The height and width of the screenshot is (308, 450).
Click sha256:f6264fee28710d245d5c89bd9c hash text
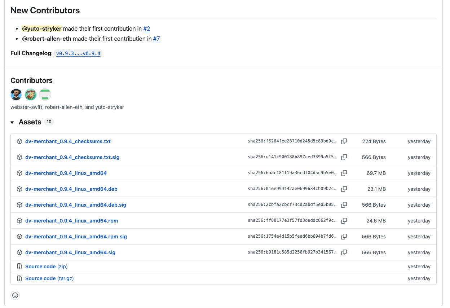tap(292, 141)
